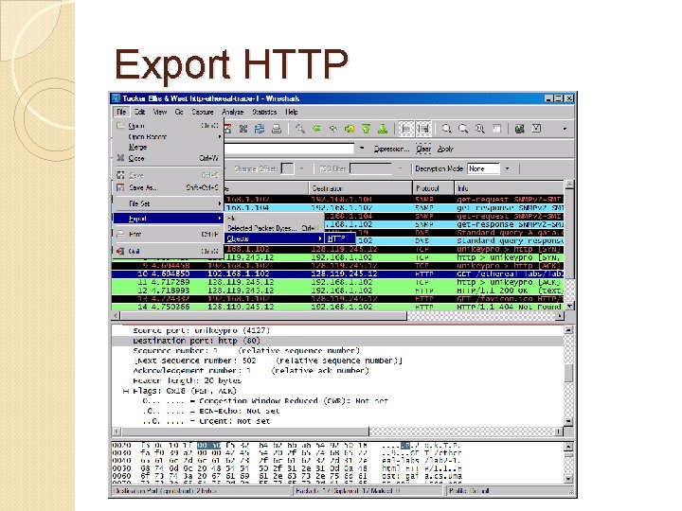Choose Close in the File menu
Screen dimensions: 682x511
pos(168,158)
